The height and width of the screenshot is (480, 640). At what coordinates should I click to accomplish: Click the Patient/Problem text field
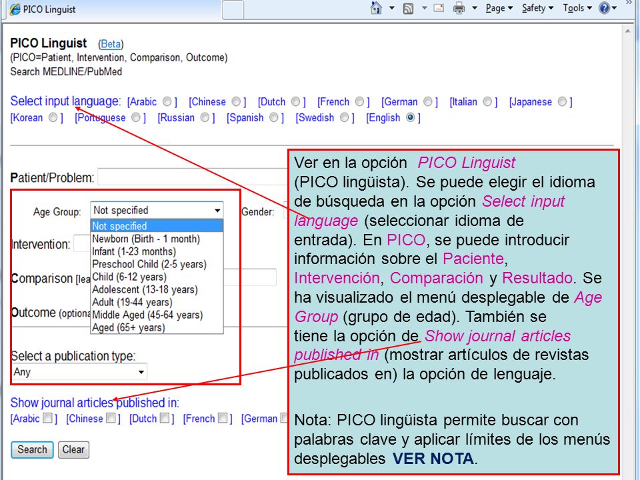(193, 177)
